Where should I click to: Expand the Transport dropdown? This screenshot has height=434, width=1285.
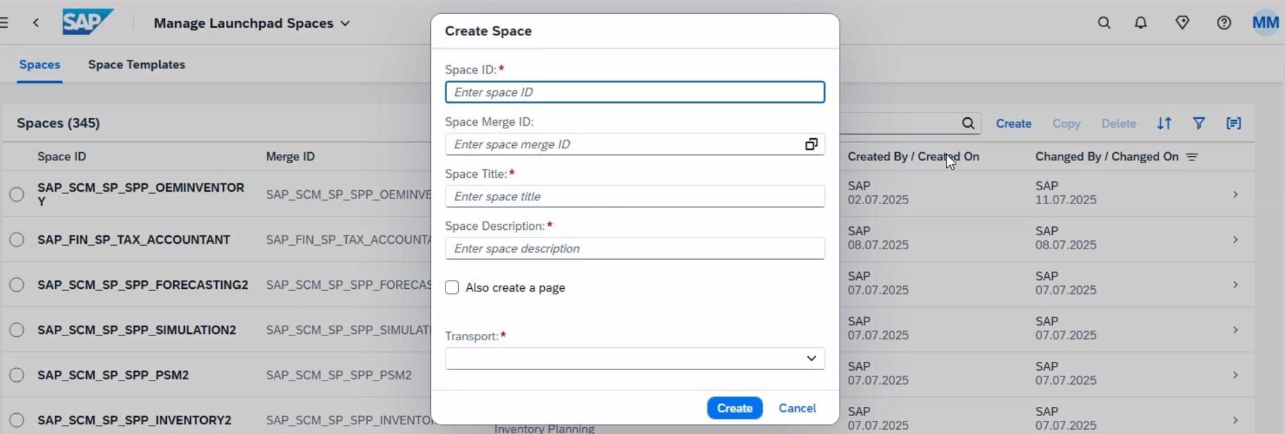811,358
